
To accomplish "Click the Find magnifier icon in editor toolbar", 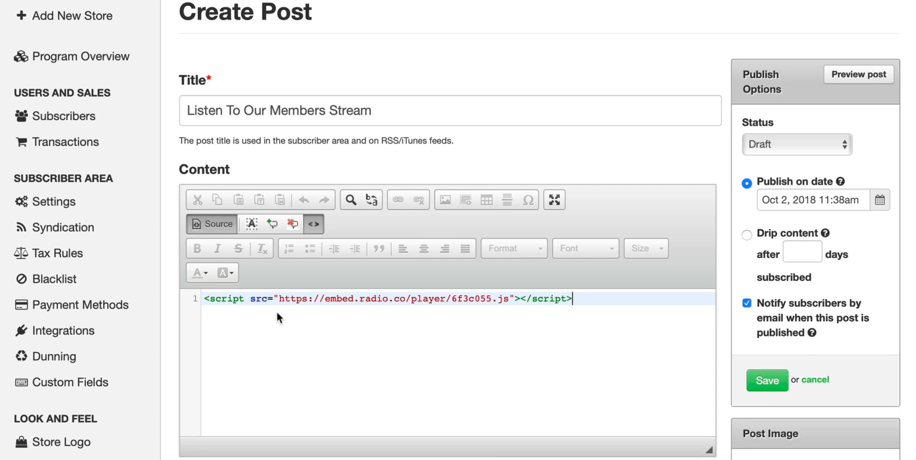I will (351, 200).
